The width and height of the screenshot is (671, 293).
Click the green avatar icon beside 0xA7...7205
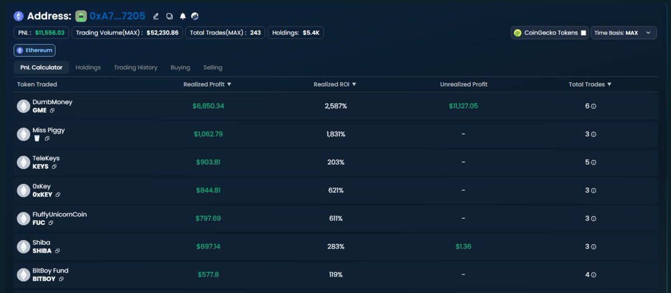click(x=81, y=16)
